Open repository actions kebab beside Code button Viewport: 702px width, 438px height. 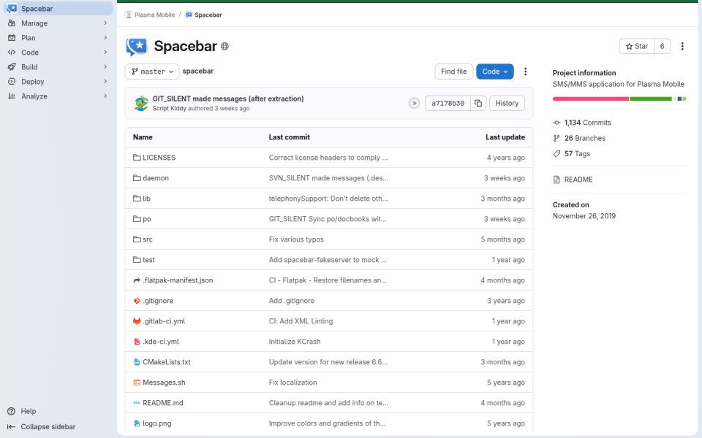525,72
